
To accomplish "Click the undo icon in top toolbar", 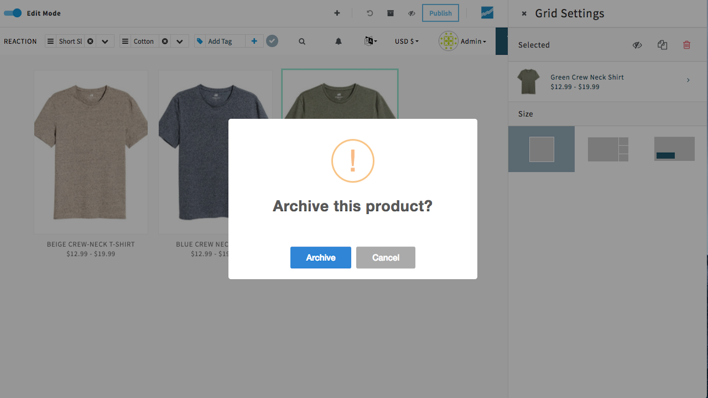I will (x=370, y=13).
